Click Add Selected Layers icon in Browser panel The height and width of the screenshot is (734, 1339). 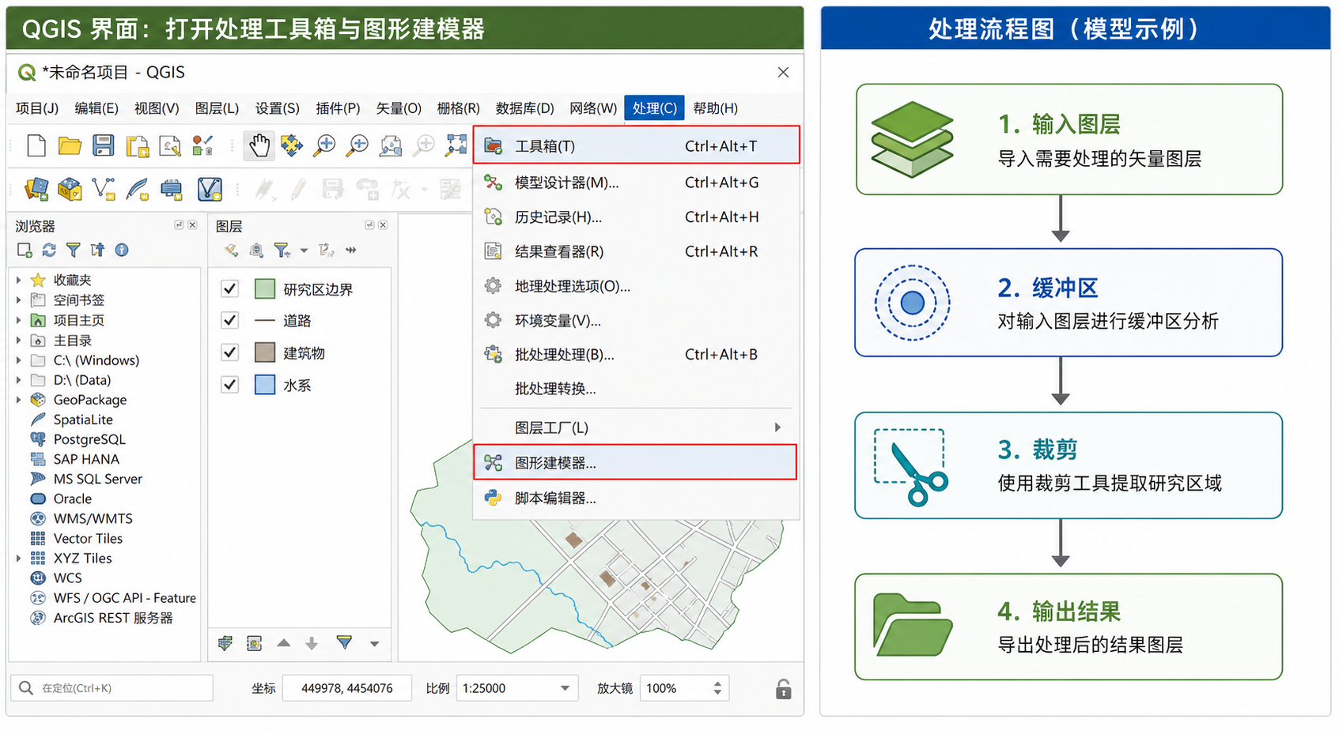(x=25, y=250)
